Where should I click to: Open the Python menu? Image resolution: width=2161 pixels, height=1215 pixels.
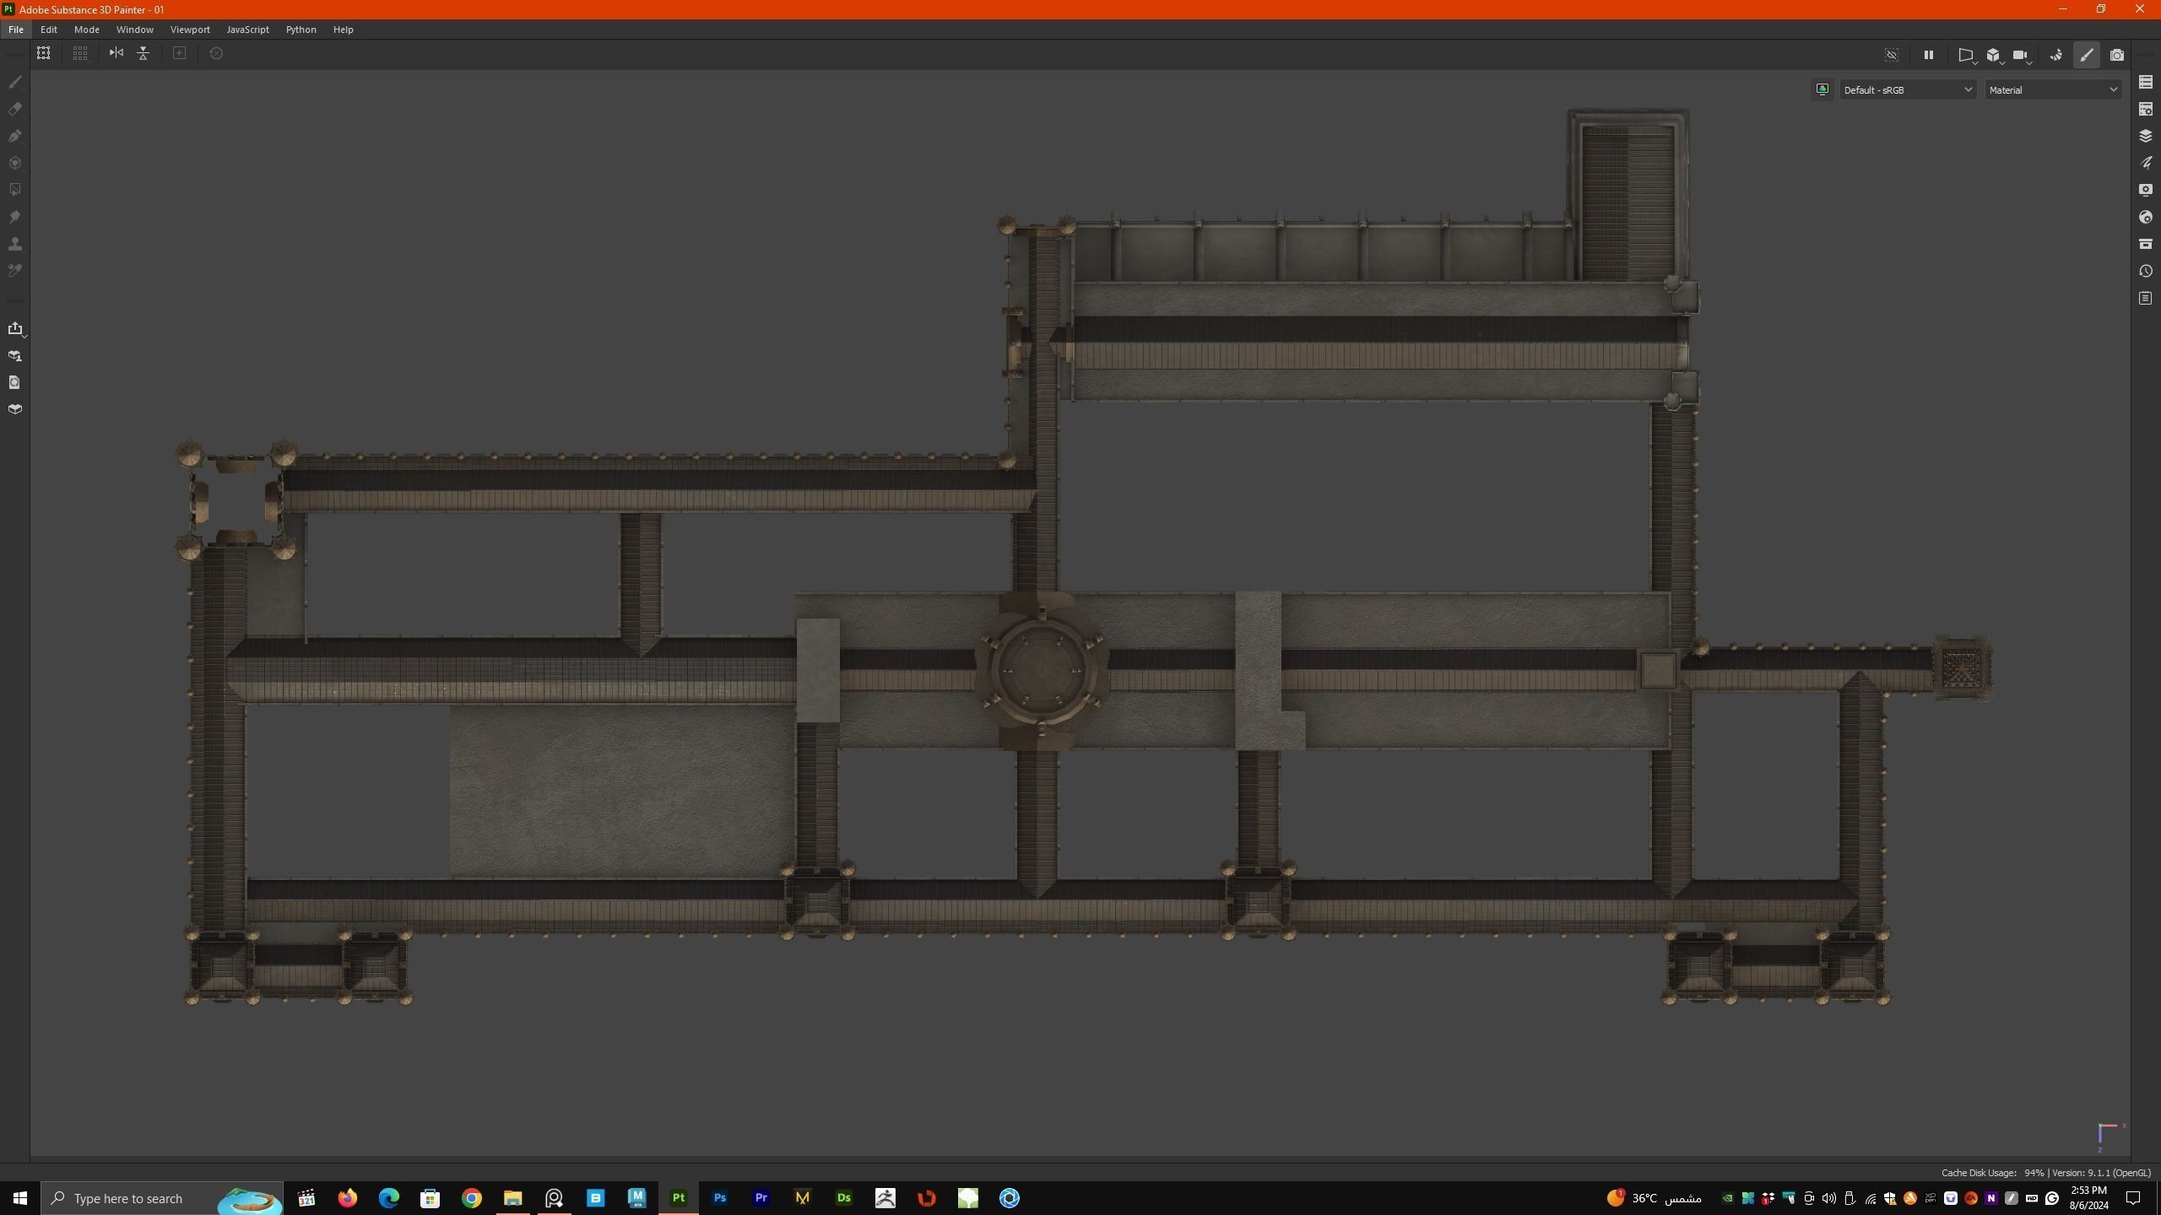(301, 30)
